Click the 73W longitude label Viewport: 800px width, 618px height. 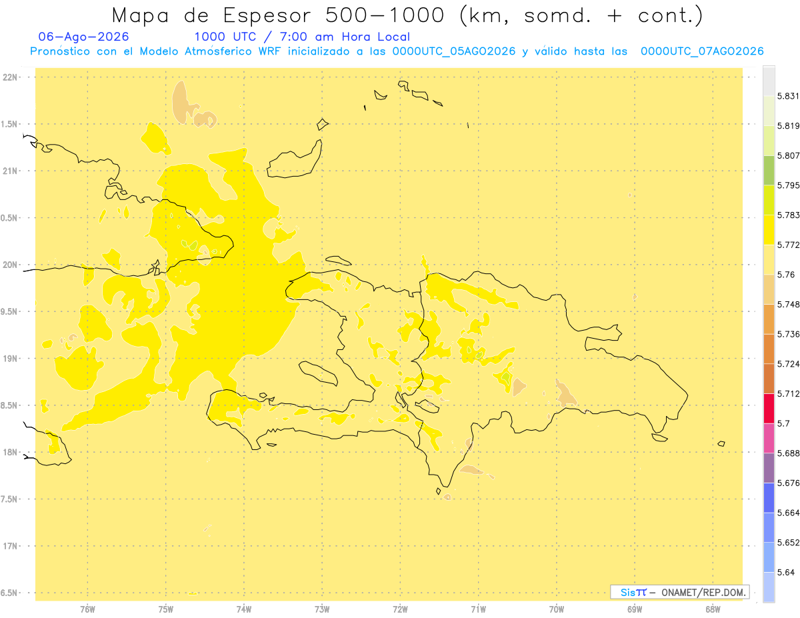[322, 609]
